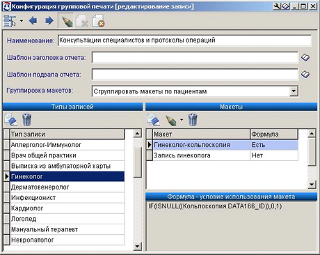Go to next record with right arrow
The width and height of the screenshot is (320, 255).
coord(49,21)
